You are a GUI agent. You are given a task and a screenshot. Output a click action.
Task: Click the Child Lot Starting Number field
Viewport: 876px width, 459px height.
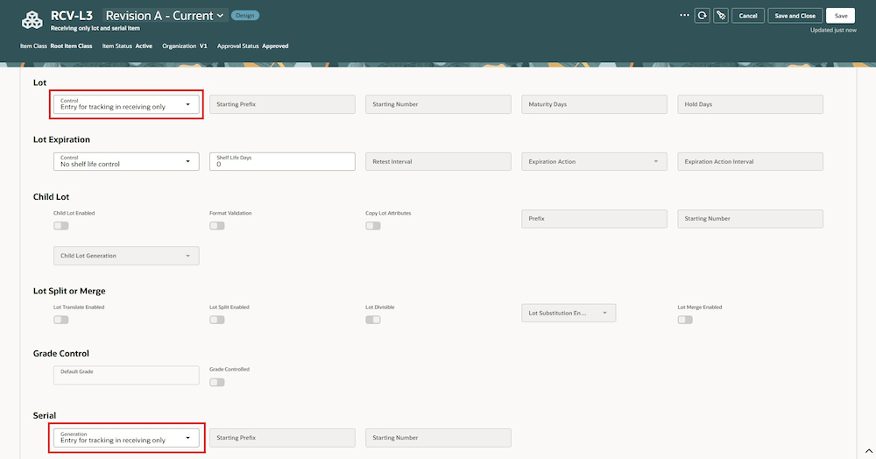point(751,219)
